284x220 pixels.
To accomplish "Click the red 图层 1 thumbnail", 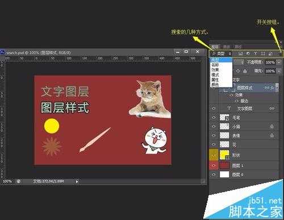I will [x=224, y=165].
